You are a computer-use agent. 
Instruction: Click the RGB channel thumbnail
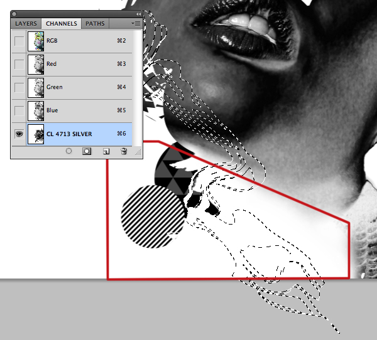click(x=36, y=41)
